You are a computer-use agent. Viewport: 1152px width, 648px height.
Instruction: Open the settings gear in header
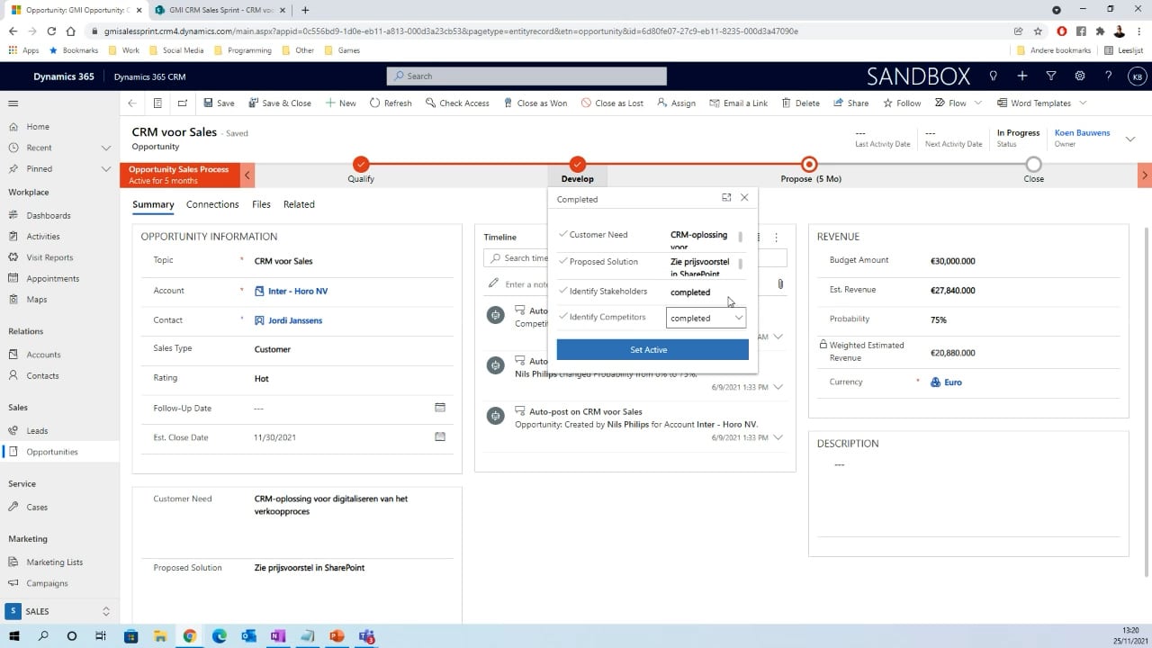(1080, 76)
